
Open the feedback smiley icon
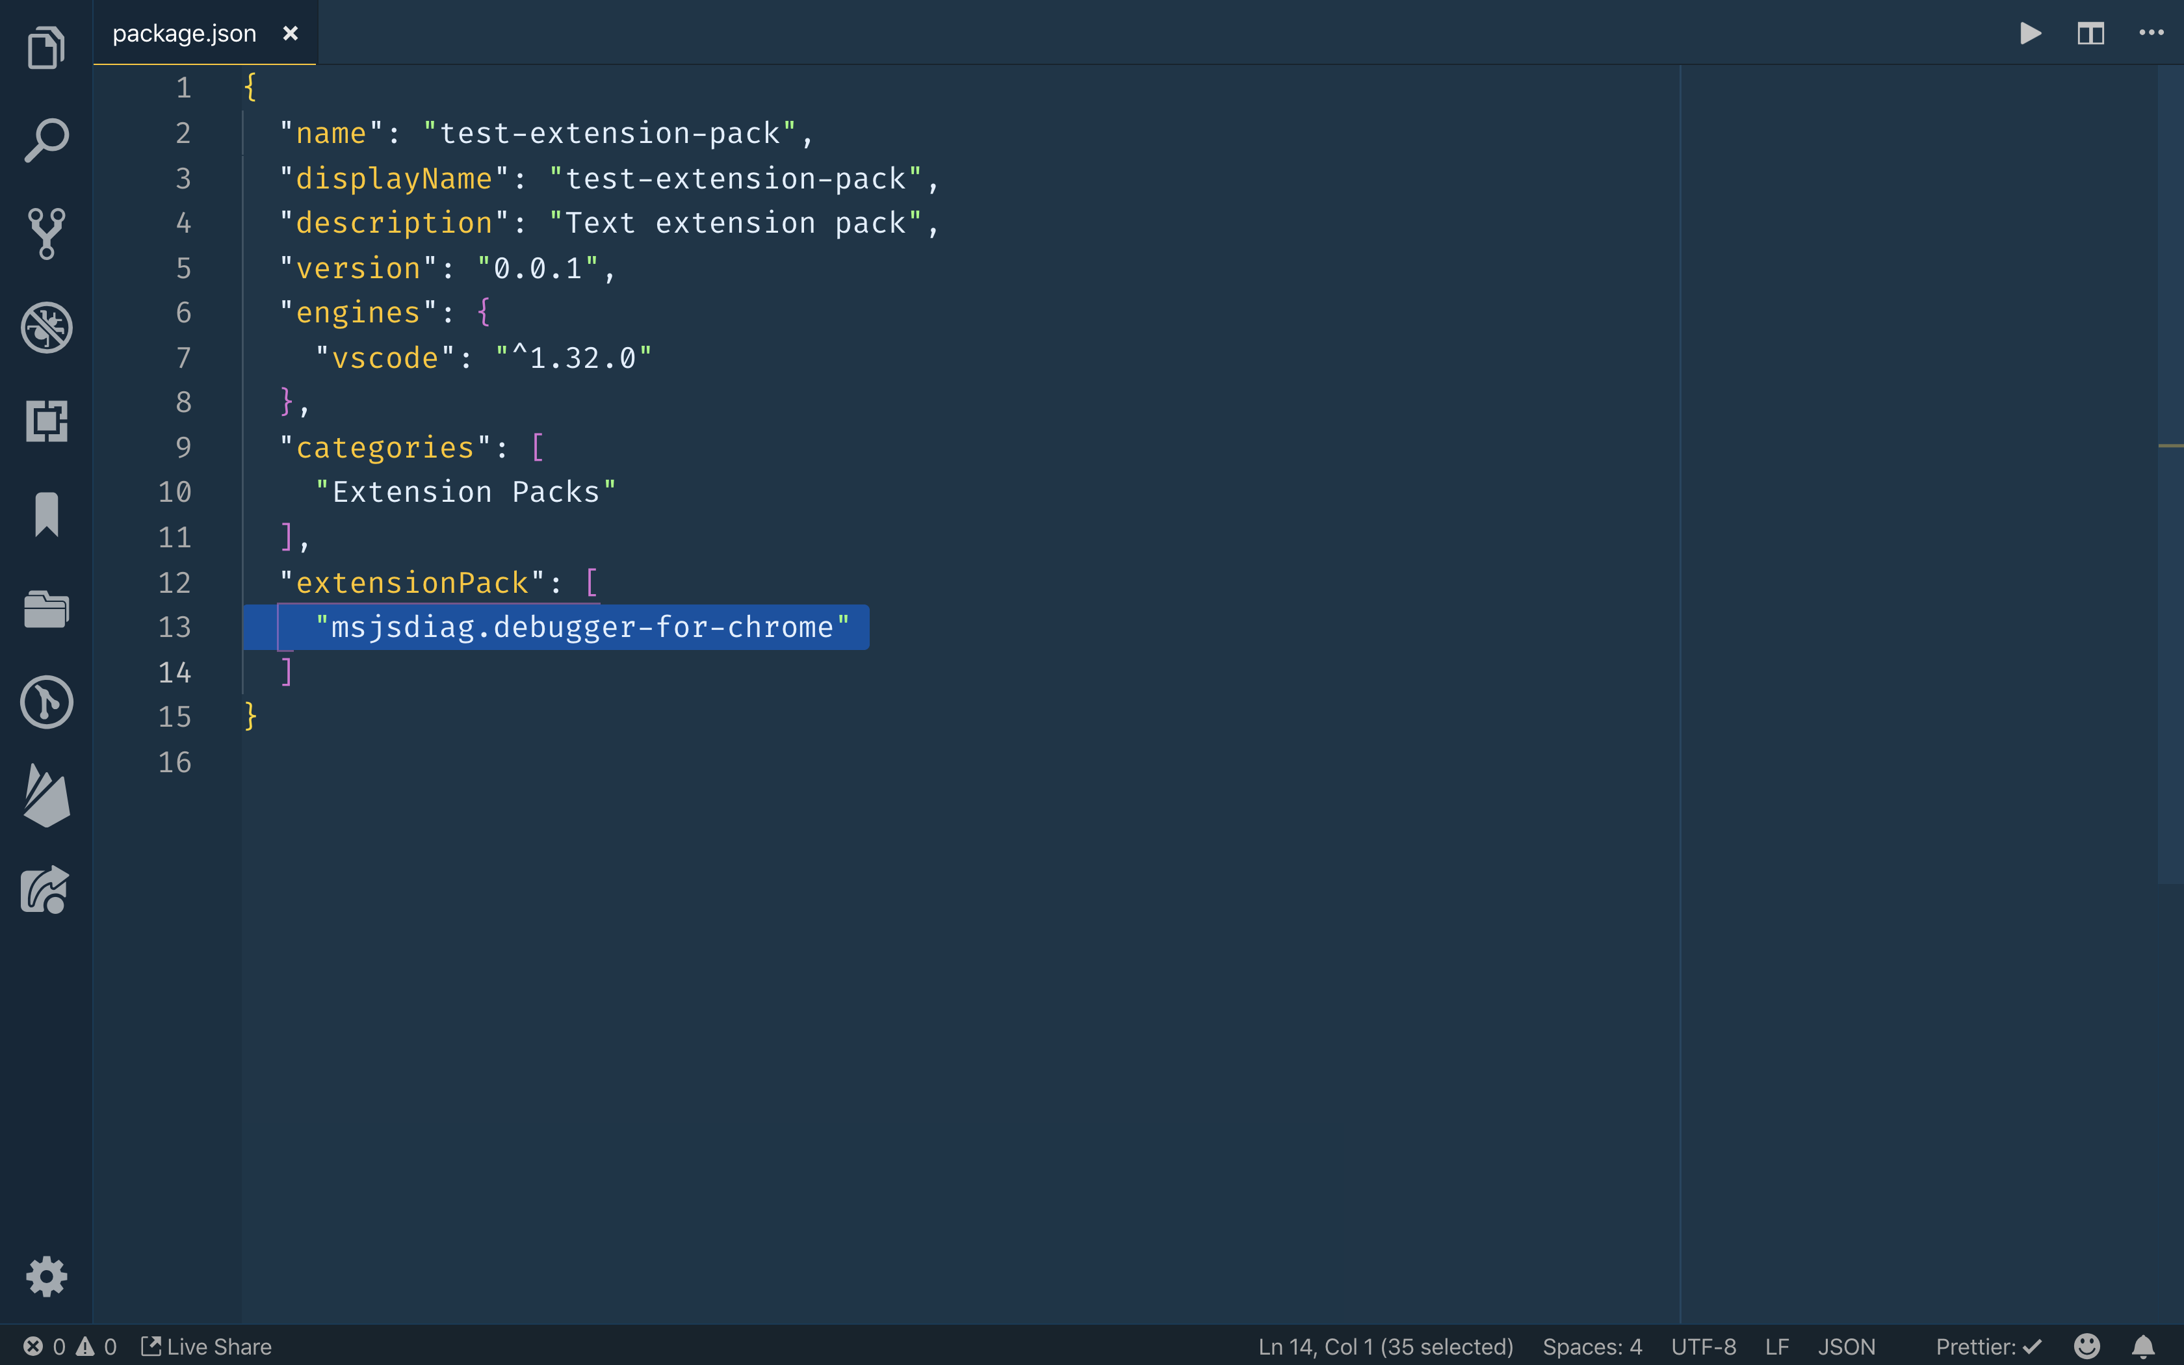2086,1347
